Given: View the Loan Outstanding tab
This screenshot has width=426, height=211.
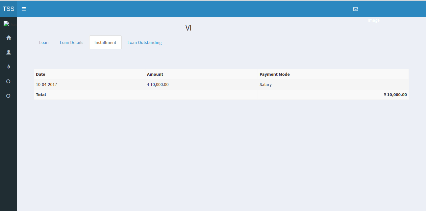Looking at the screenshot, I should point(144,43).
